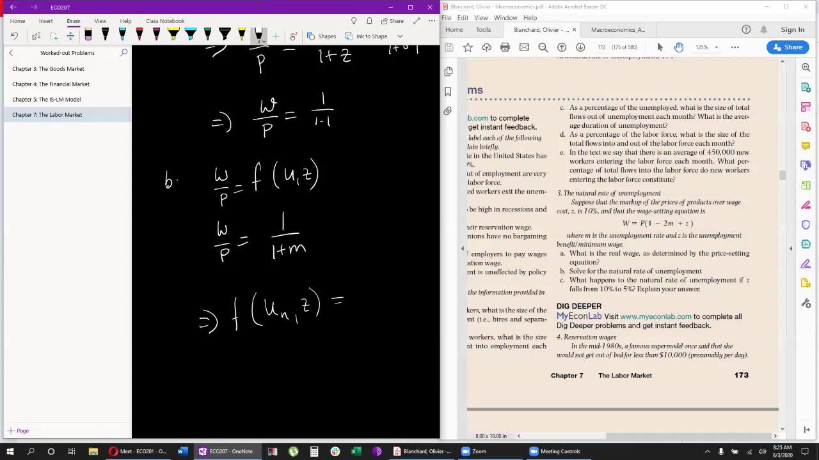This screenshot has width=819, height=460.
Task: Collapse the page list back arrow
Action: [x=11, y=53]
